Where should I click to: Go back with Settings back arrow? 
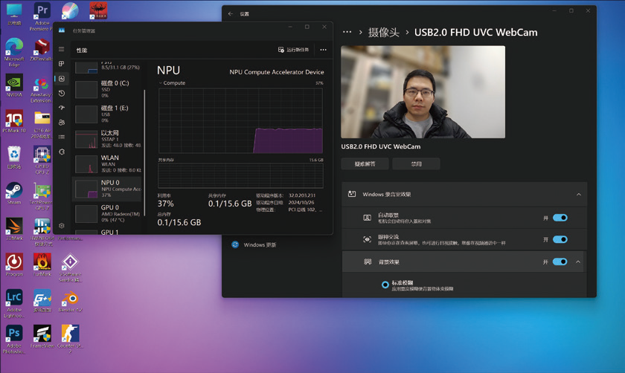(231, 13)
